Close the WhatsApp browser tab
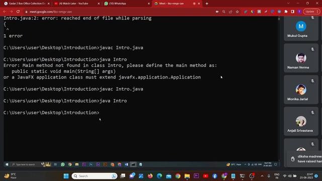 [x=149, y=4]
